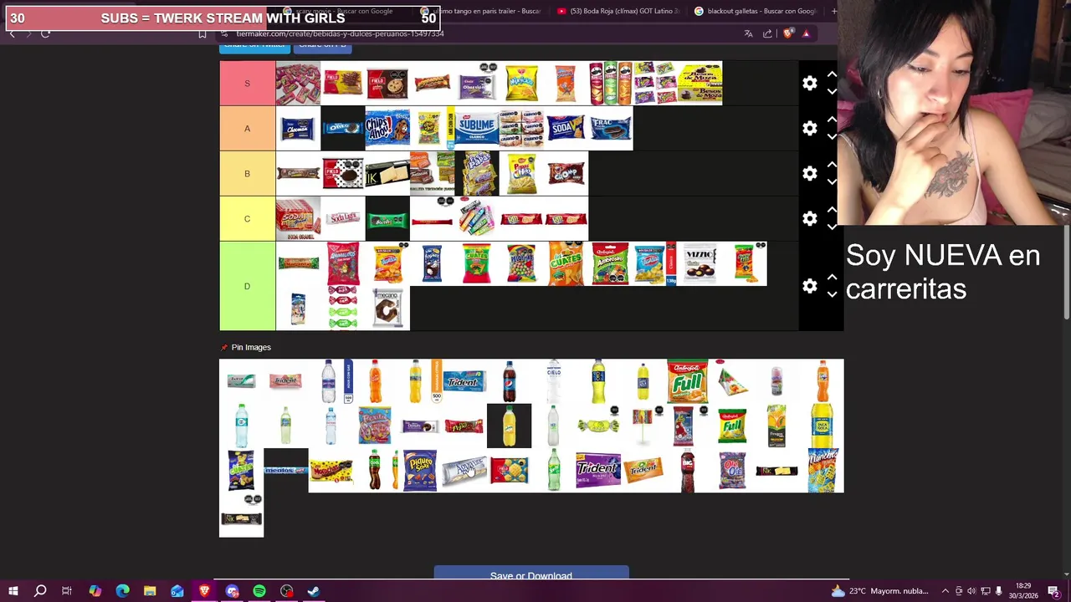This screenshot has height=602, width=1071.
Task: Open Discord from taskbar
Action: 232,591
